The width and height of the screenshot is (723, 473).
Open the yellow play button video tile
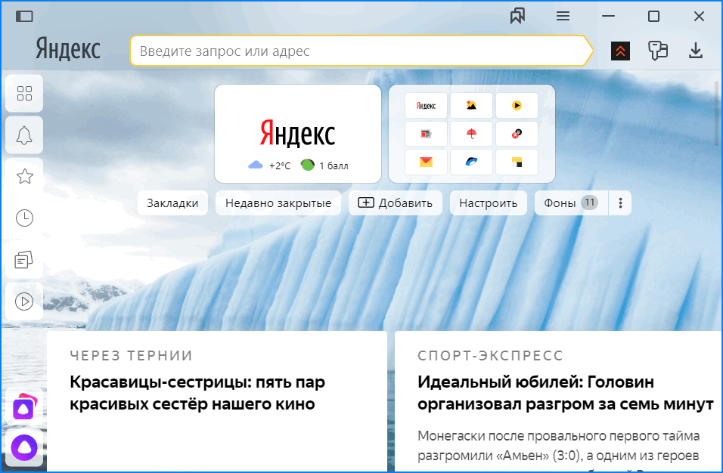click(x=517, y=105)
